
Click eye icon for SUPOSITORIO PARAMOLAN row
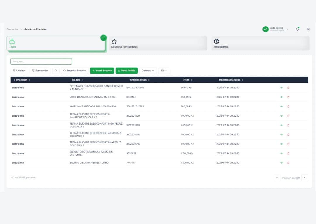tap(281, 153)
